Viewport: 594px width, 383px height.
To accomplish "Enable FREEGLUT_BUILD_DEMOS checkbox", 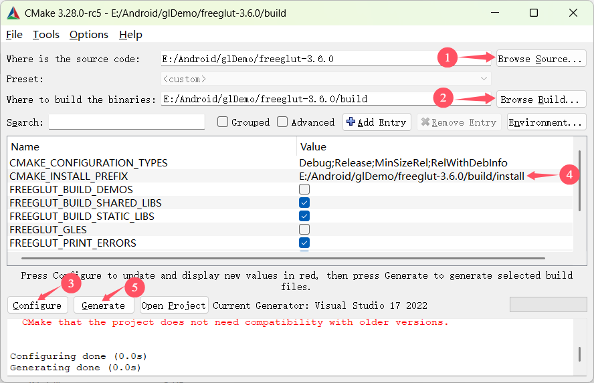I will 304,190.
